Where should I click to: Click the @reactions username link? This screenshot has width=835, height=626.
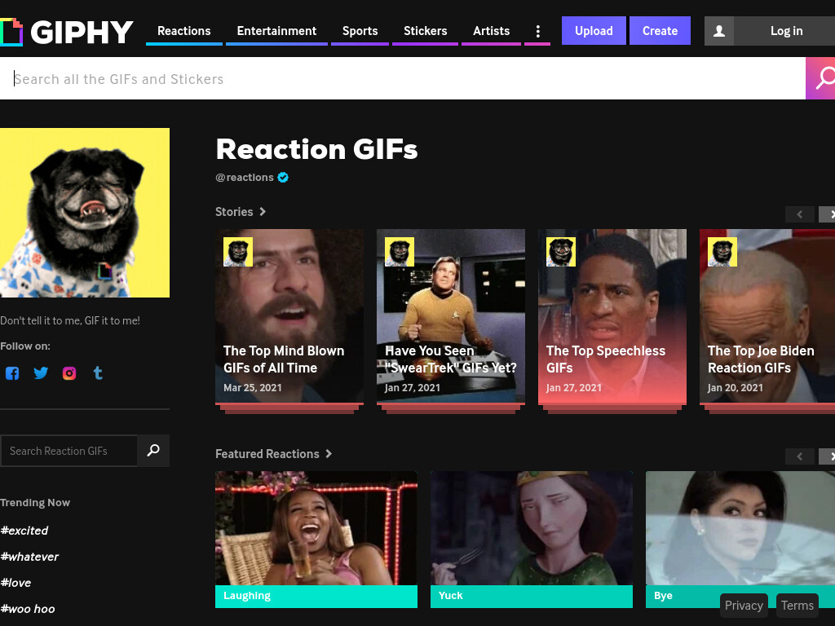245,177
